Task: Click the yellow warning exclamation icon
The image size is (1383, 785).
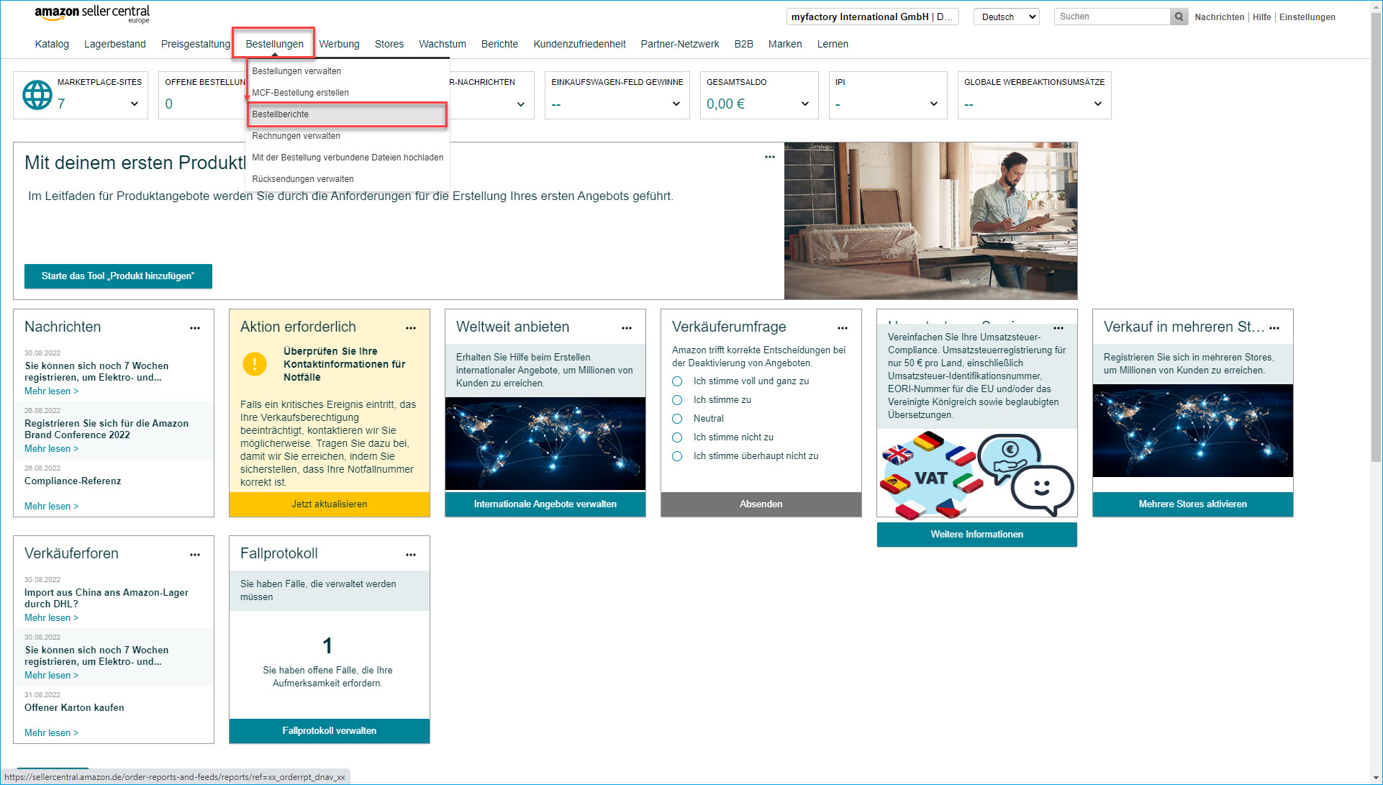Action: (x=255, y=364)
